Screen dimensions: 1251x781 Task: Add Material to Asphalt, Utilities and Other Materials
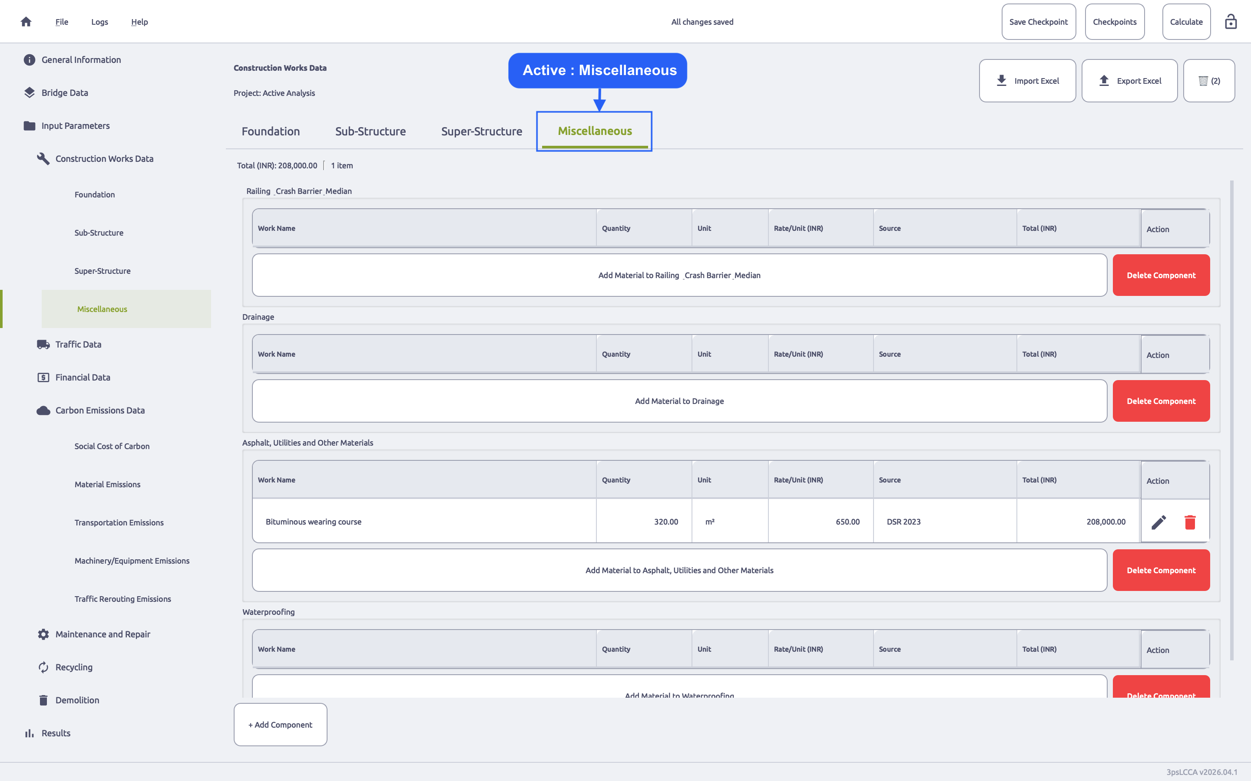(679, 570)
